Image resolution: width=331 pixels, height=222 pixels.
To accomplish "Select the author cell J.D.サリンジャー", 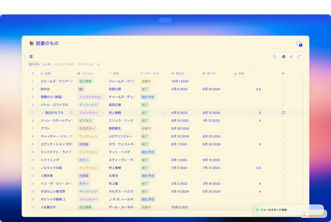I will coord(120,136).
